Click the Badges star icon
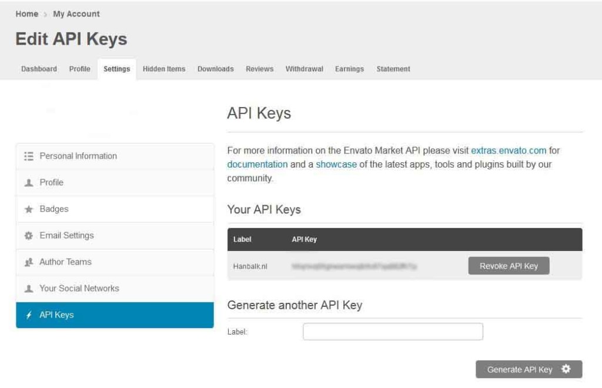Screen dimensions: 602x388 28,209
